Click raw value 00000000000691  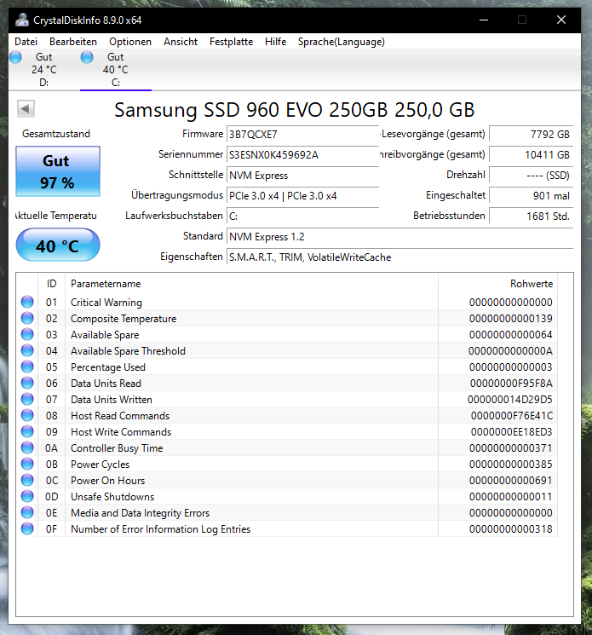511,481
